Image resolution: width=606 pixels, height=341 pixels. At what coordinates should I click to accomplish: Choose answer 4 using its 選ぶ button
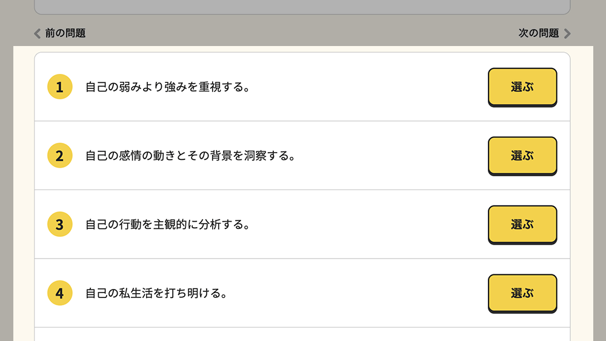tap(522, 293)
